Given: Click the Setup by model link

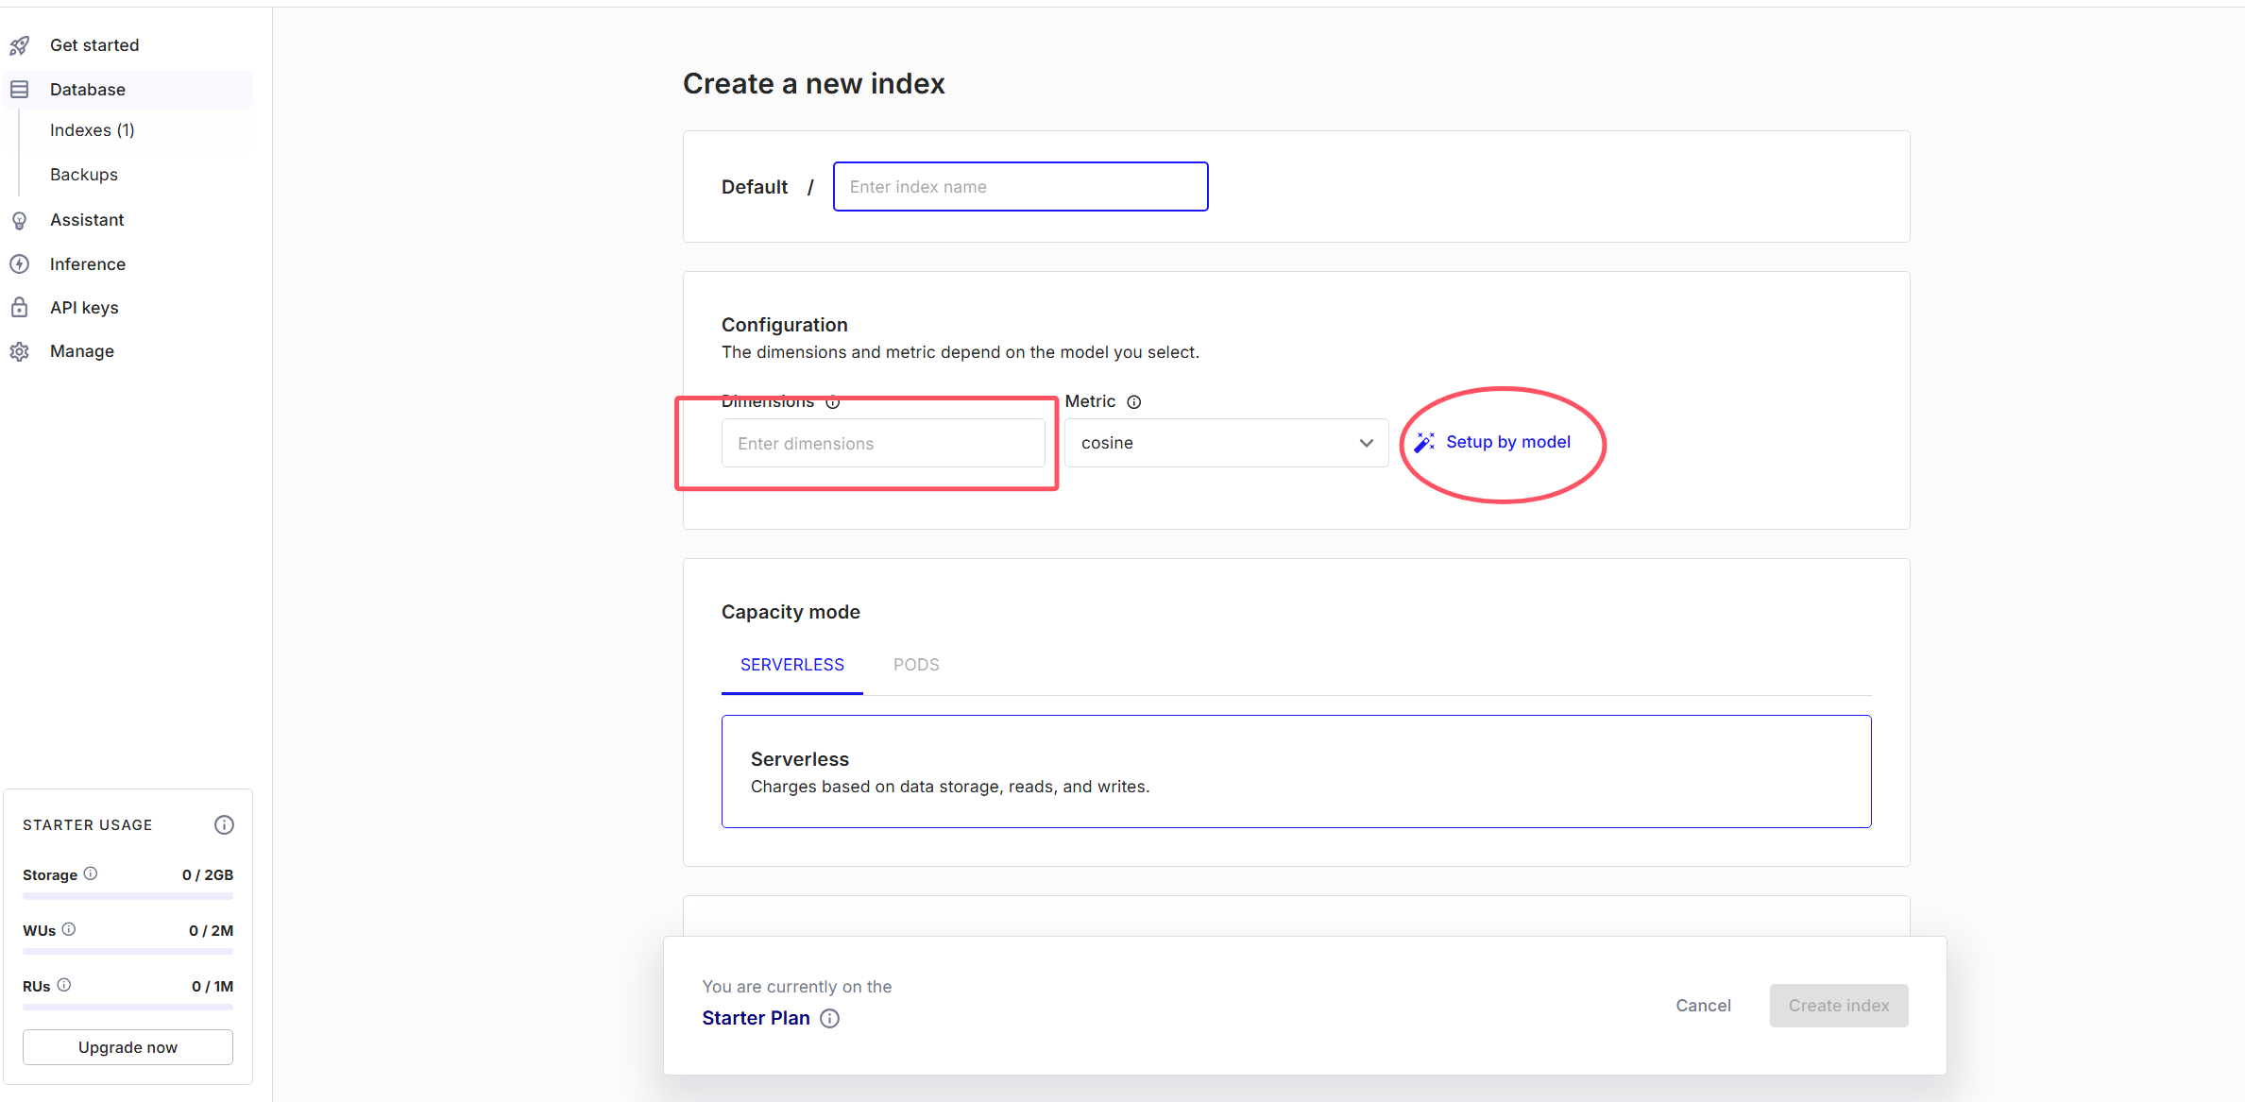Looking at the screenshot, I should tap(1508, 442).
